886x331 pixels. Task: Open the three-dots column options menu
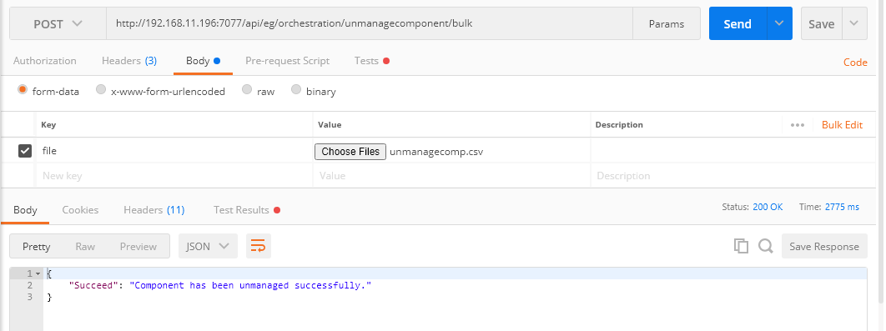click(798, 125)
